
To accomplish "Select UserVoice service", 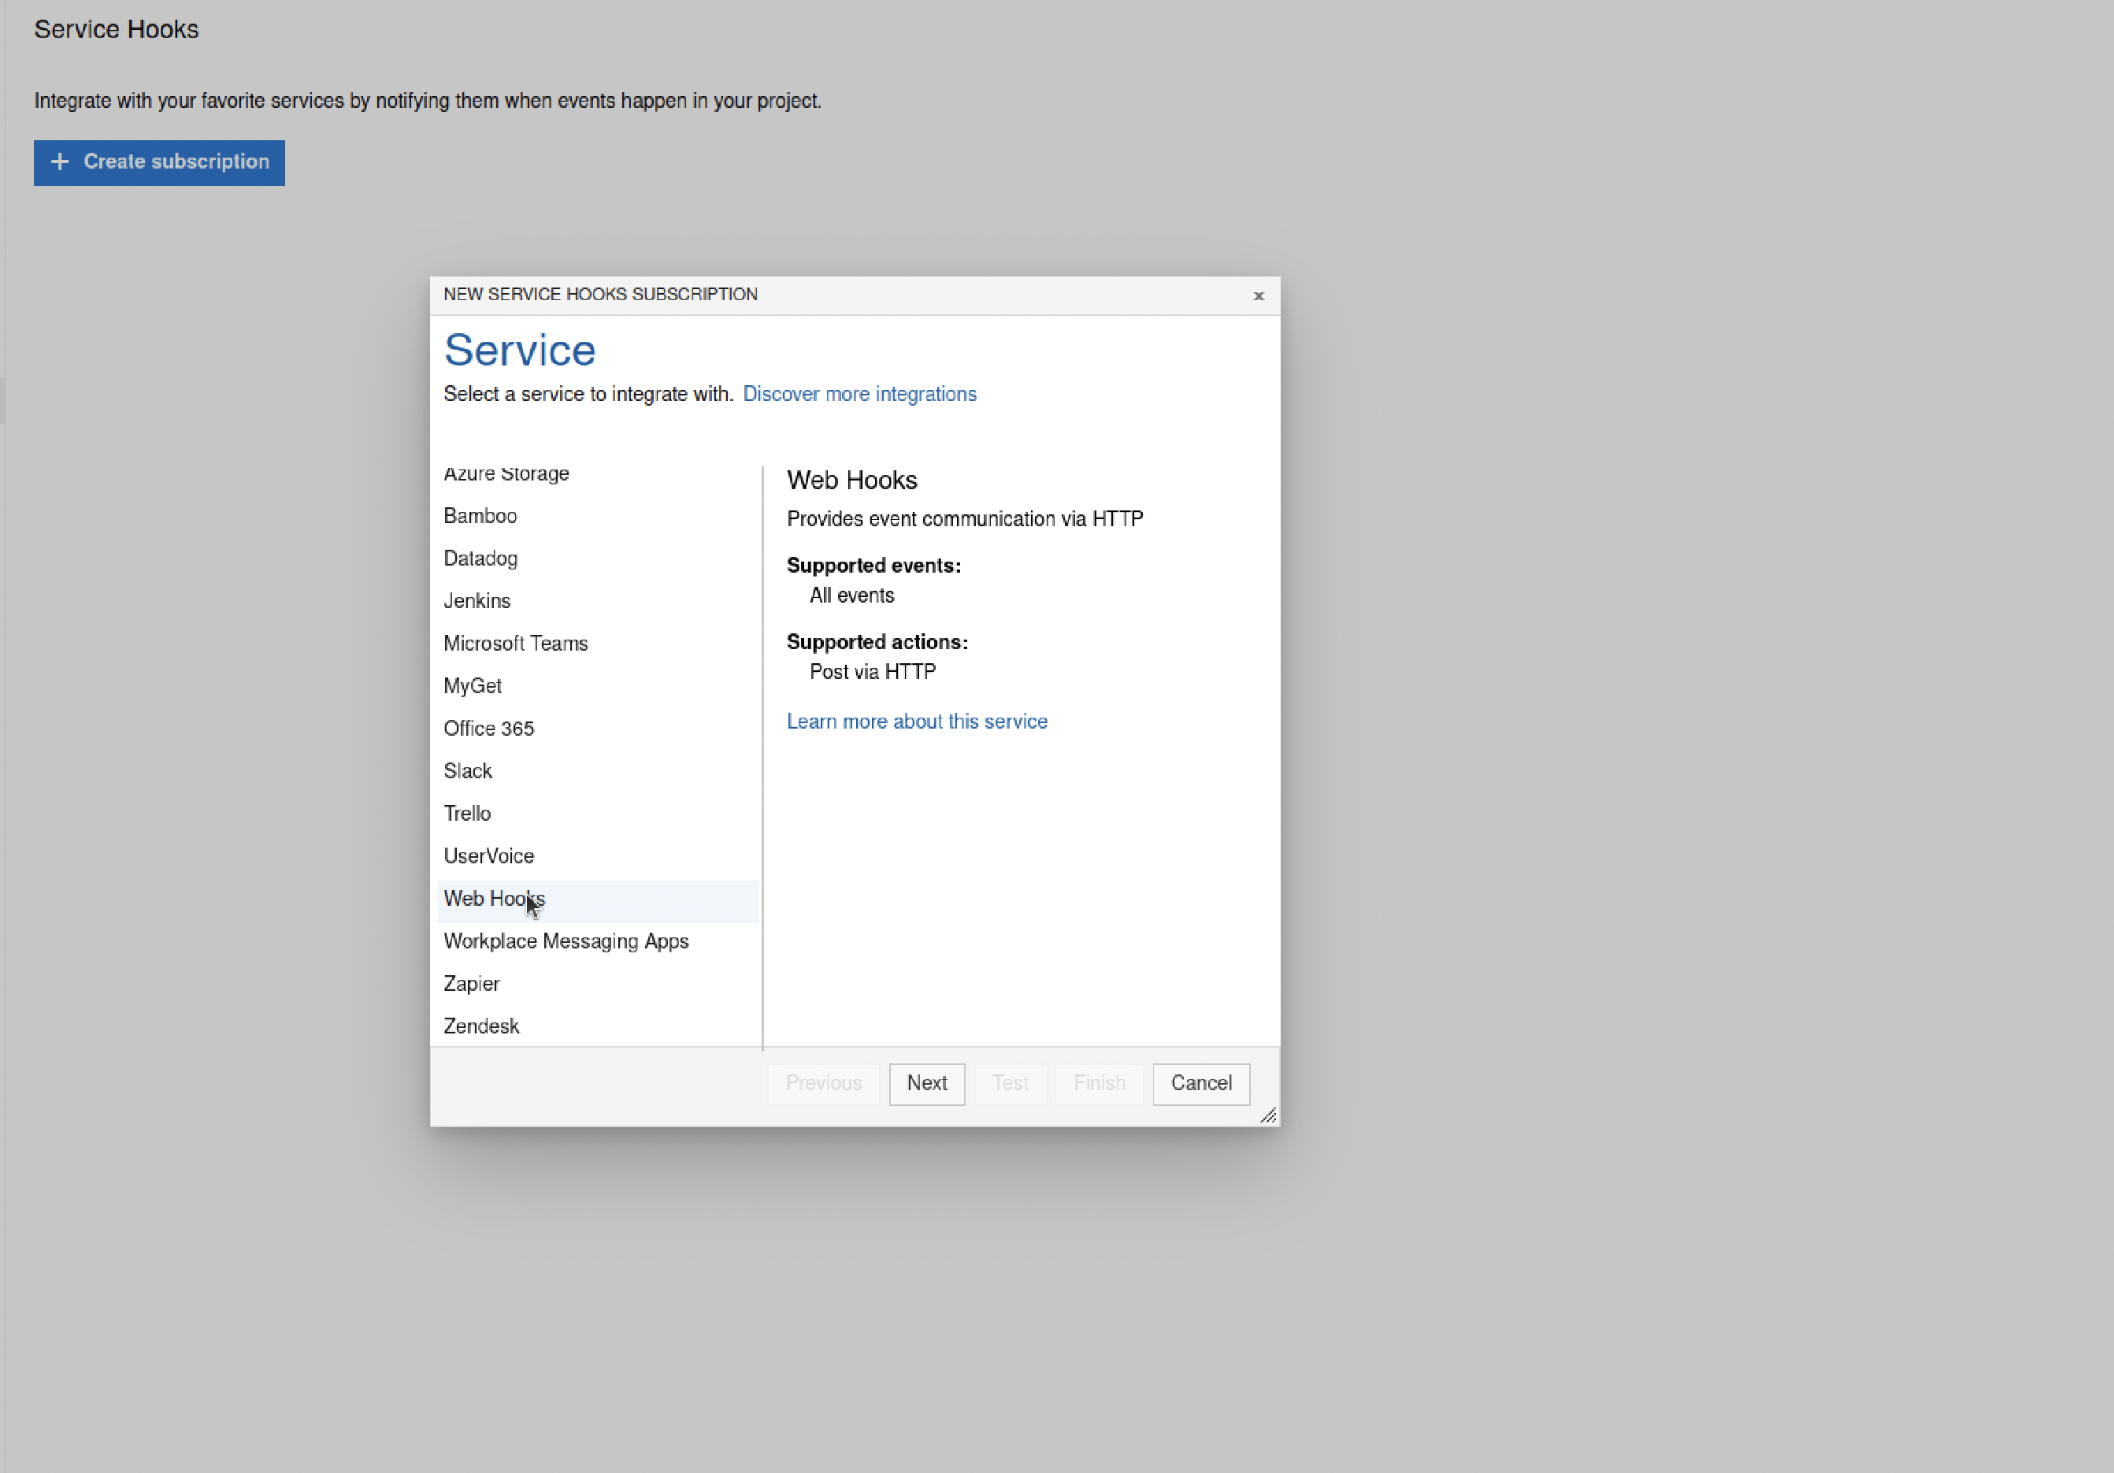I will tap(598, 856).
